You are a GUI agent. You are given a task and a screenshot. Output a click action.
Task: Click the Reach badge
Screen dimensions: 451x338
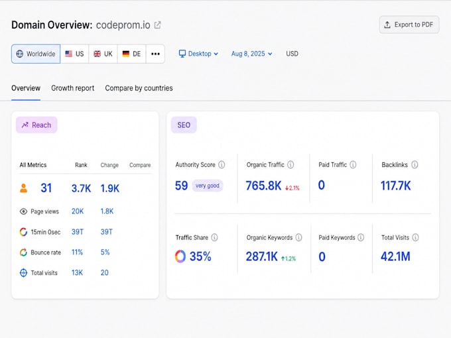point(36,125)
